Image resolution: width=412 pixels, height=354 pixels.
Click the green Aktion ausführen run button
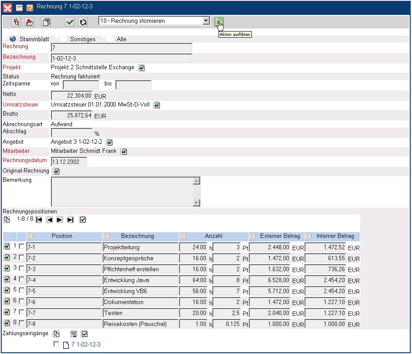point(219,21)
